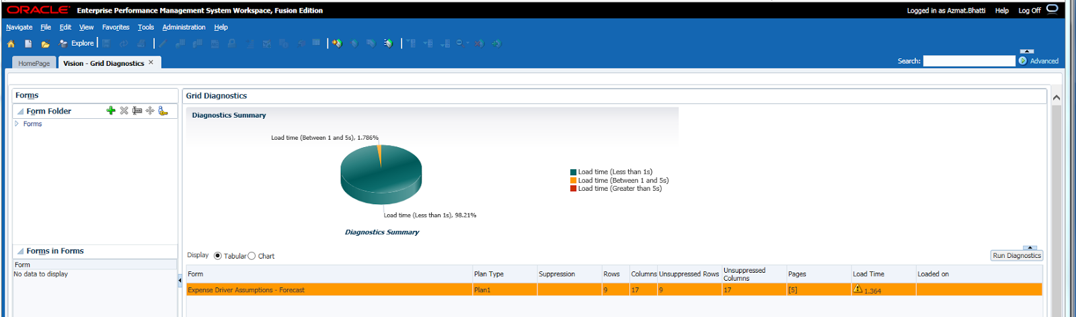The height and width of the screenshot is (317, 1076).
Task: Open the View menu
Action: [87, 27]
